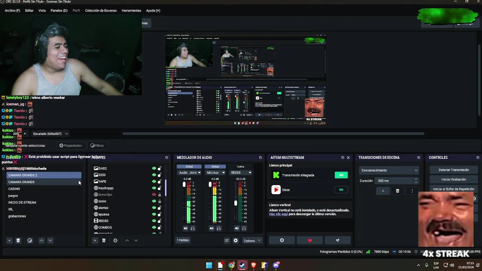The width and height of the screenshot is (482, 271).
Task: Open source Filtros button
Action: pyautogui.click(x=97, y=146)
